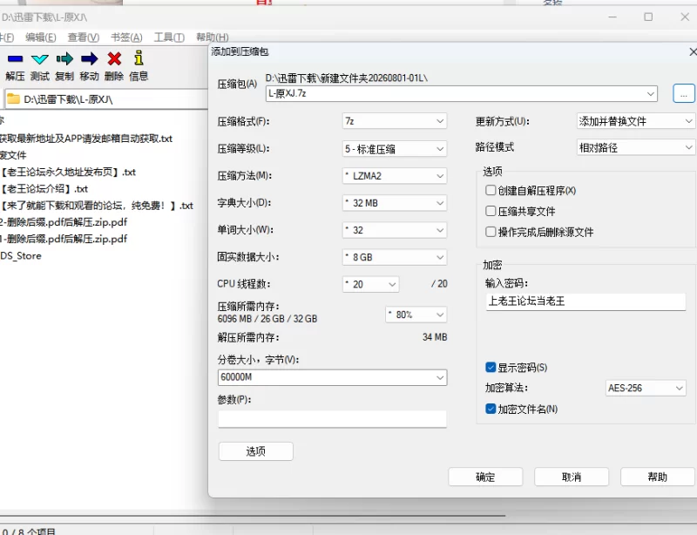Viewport: 697px width, 535px height.
Task: Open the 编辑(E) menu
Action: [41, 37]
